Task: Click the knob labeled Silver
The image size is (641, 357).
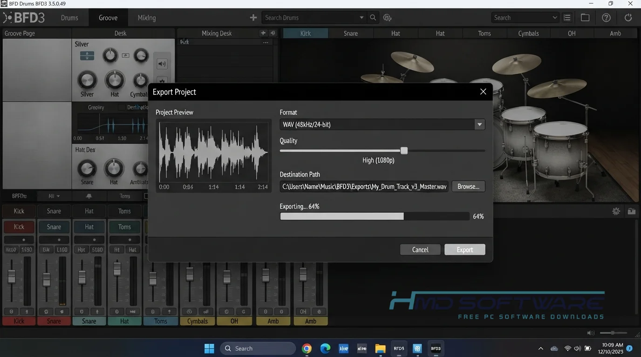Action: (87, 80)
